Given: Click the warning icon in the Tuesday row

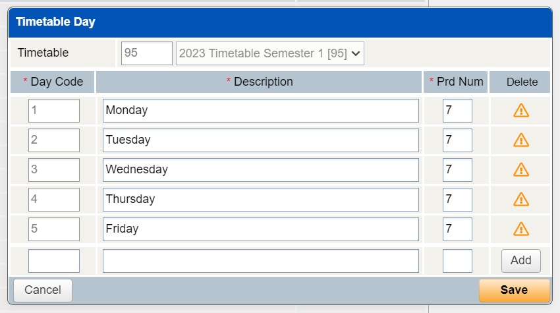Looking at the screenshot, I should 520,140.
